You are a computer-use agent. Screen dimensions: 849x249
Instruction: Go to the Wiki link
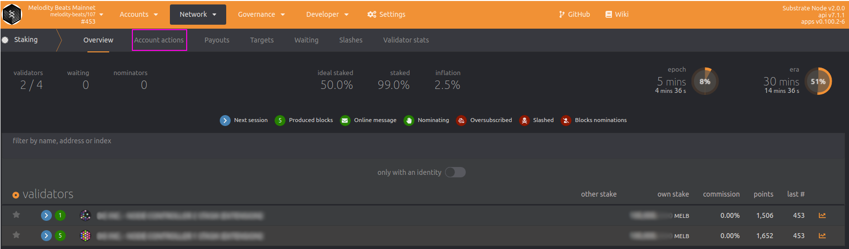point(617,14)
